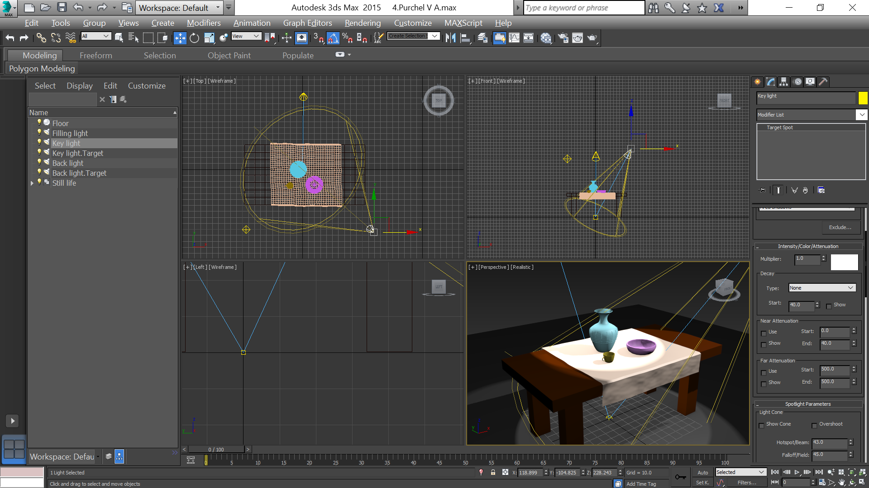This screenshot has height=488, width=869.
Task: Click the yellow object color swatch
Action: pos(863,98)
